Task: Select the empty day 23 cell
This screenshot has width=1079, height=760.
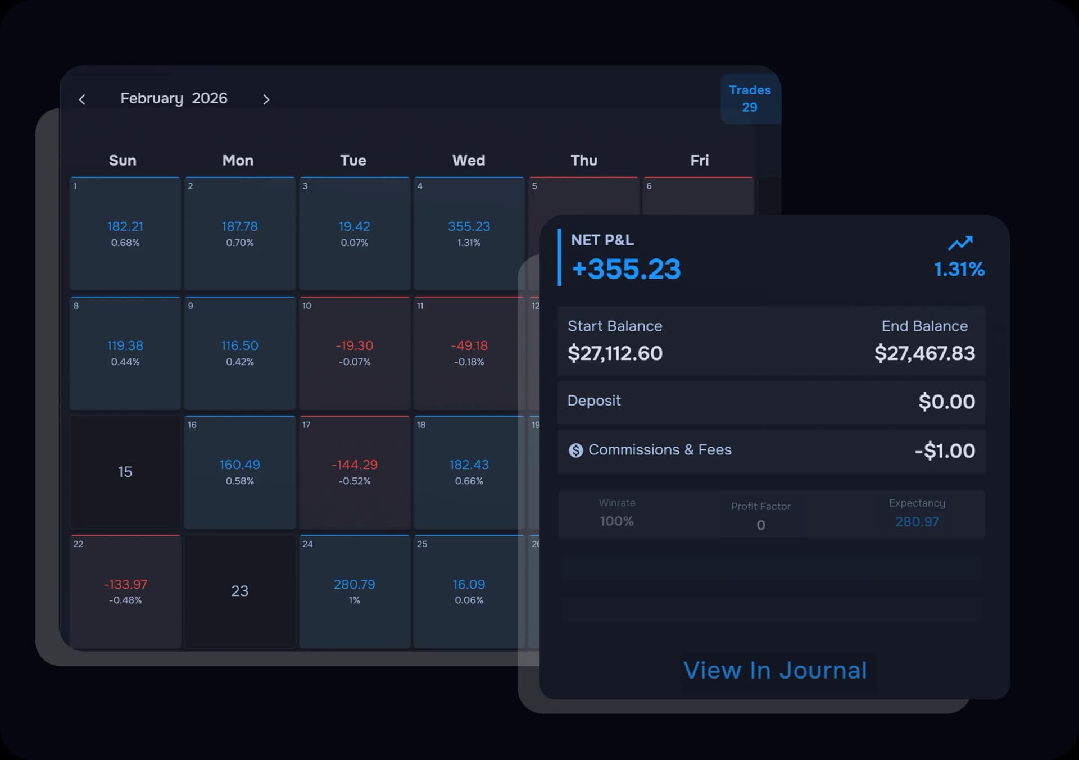Action: pos(240,591)
